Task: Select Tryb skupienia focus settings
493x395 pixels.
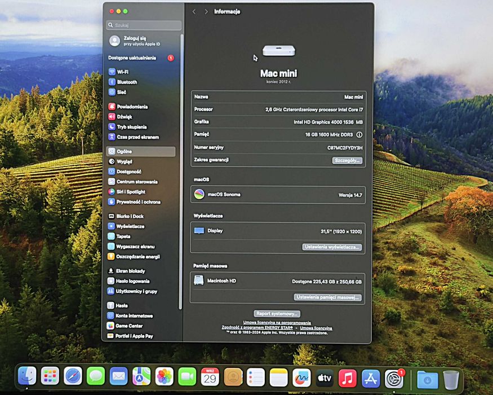Action: (x=128, y=126)
